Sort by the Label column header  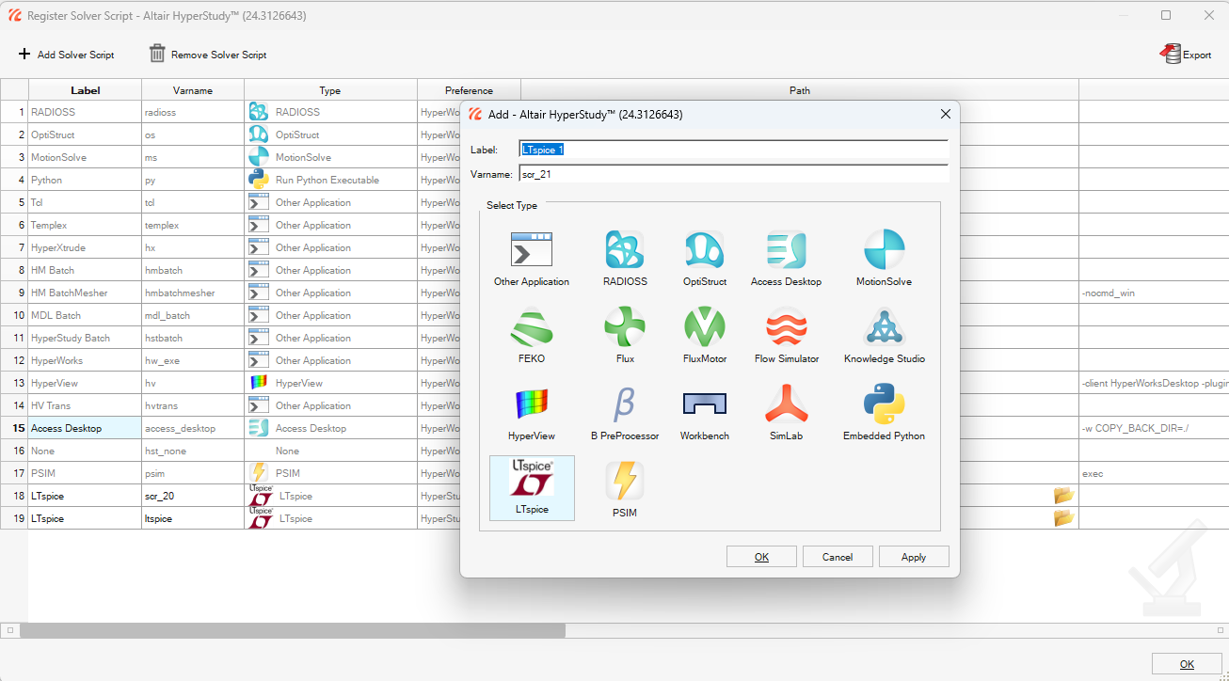(x=86, y=90)
